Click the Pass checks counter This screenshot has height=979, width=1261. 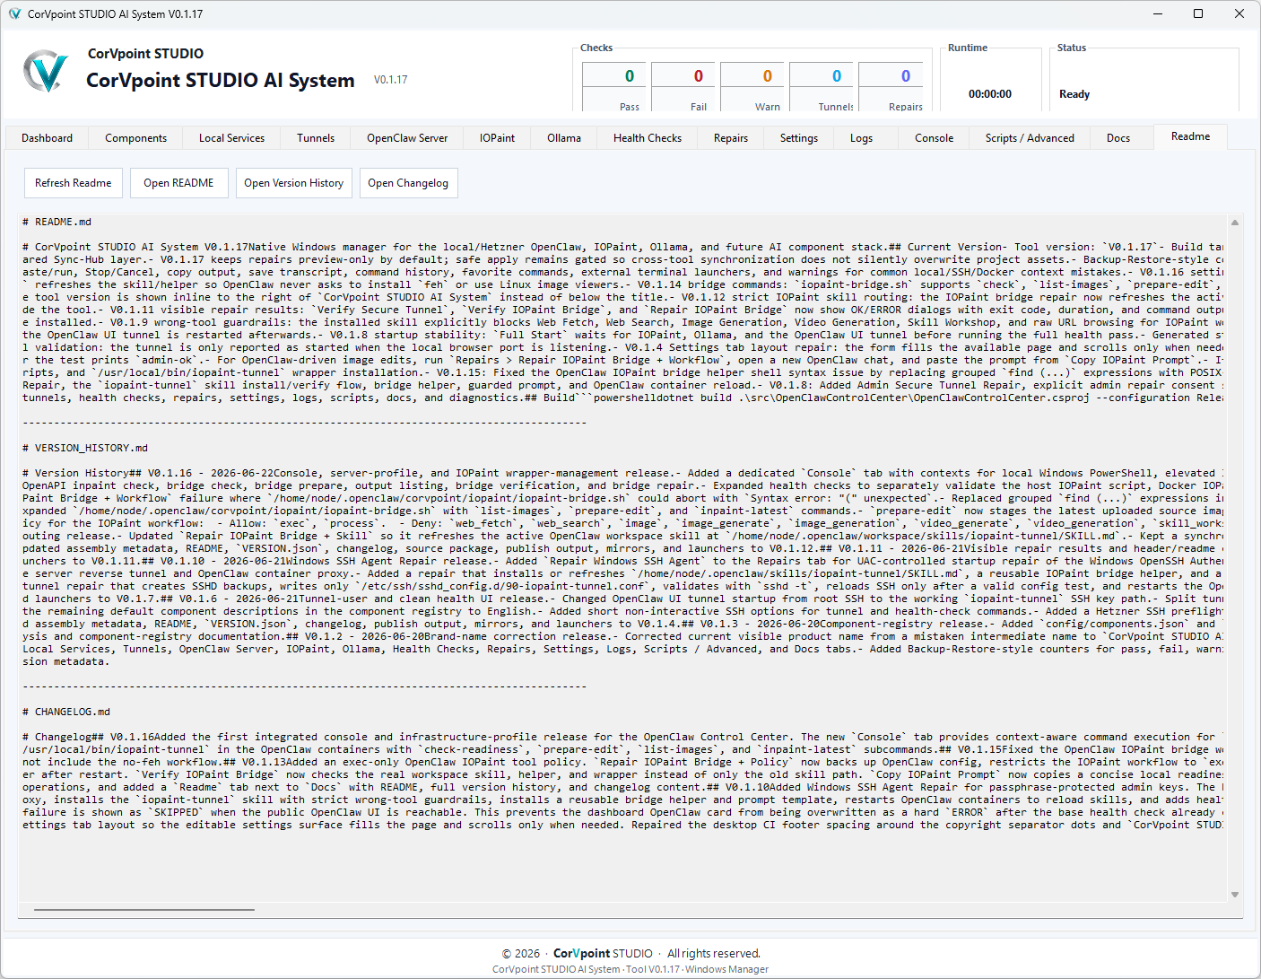pos(630,87)
